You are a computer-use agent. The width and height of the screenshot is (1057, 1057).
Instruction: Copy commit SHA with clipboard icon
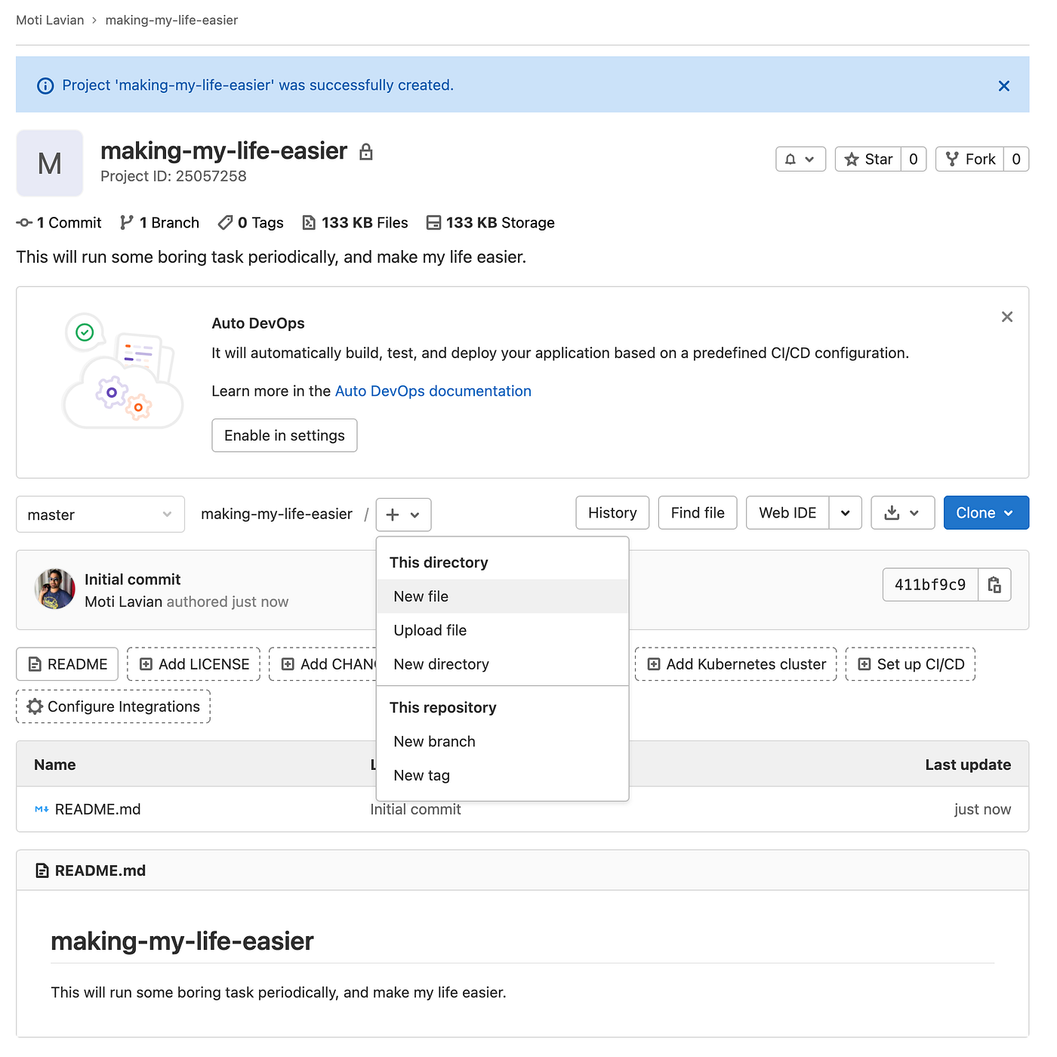tap(994, 585)
